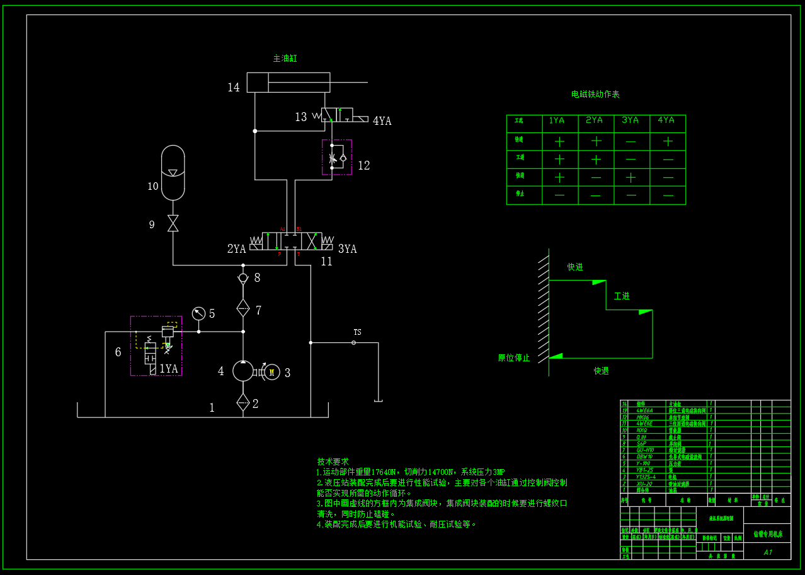Select the 1YA solenoid label
The height and width of the screenshot is (575, 805).
point(168,369)
